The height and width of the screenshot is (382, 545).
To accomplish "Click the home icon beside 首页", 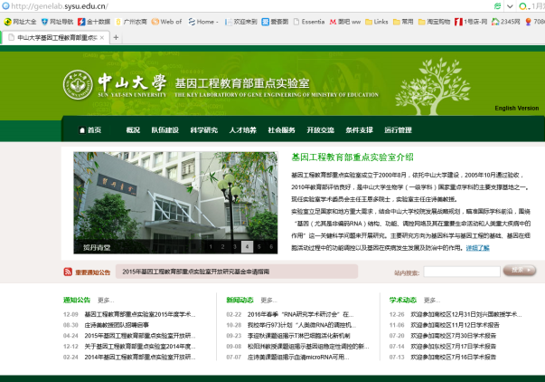I will tap(79, 130).
